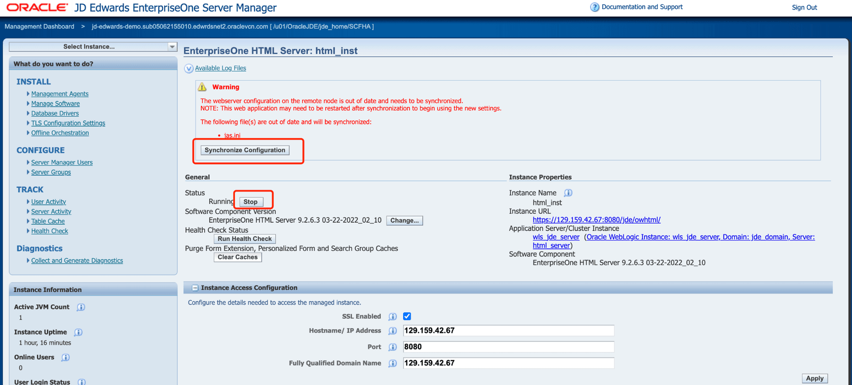Click the yellow Warning triangle icon
This screenshot has height=385, width=852.
202,87
